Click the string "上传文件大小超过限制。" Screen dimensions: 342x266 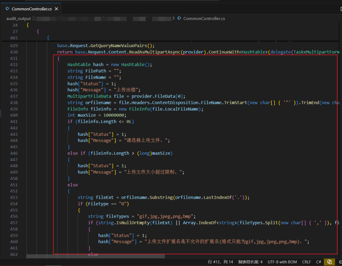click(153, 172)
